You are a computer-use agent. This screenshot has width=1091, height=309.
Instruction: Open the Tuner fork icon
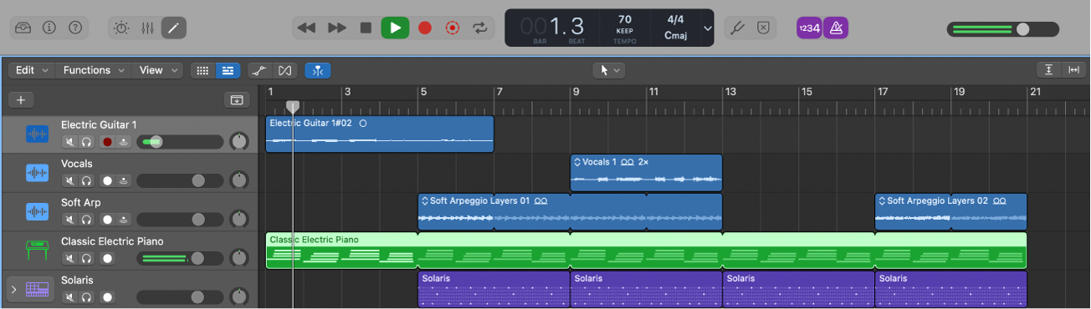pos(738,28)
